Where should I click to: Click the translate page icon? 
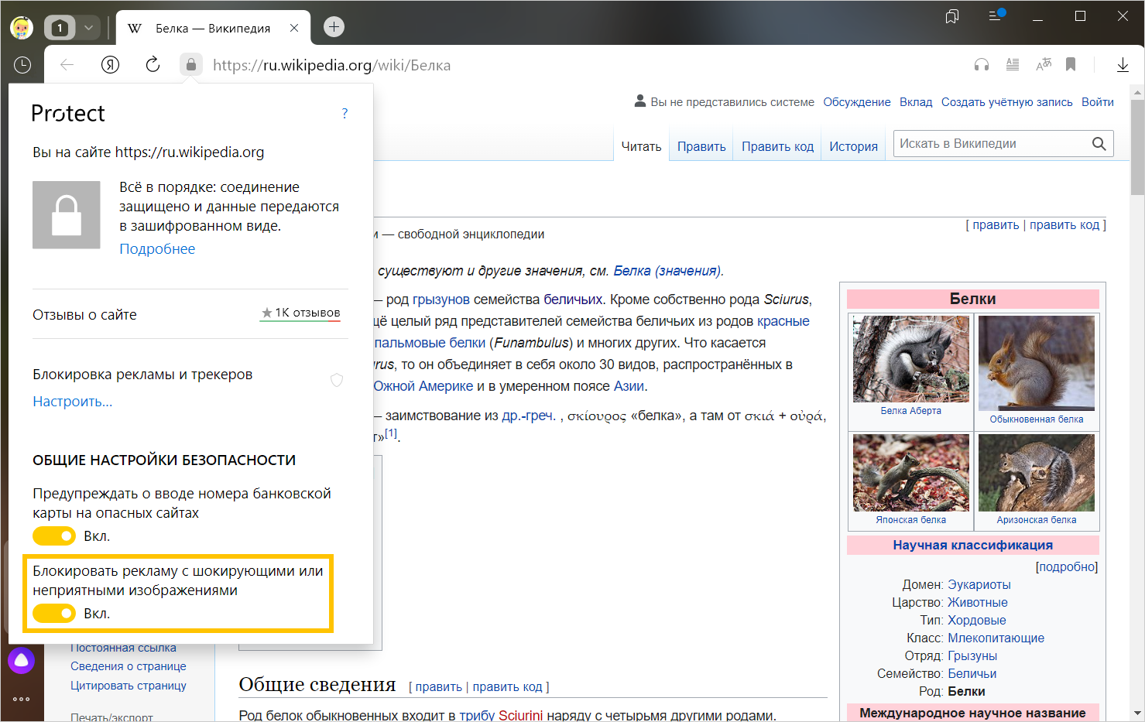tap(1043, 65)
